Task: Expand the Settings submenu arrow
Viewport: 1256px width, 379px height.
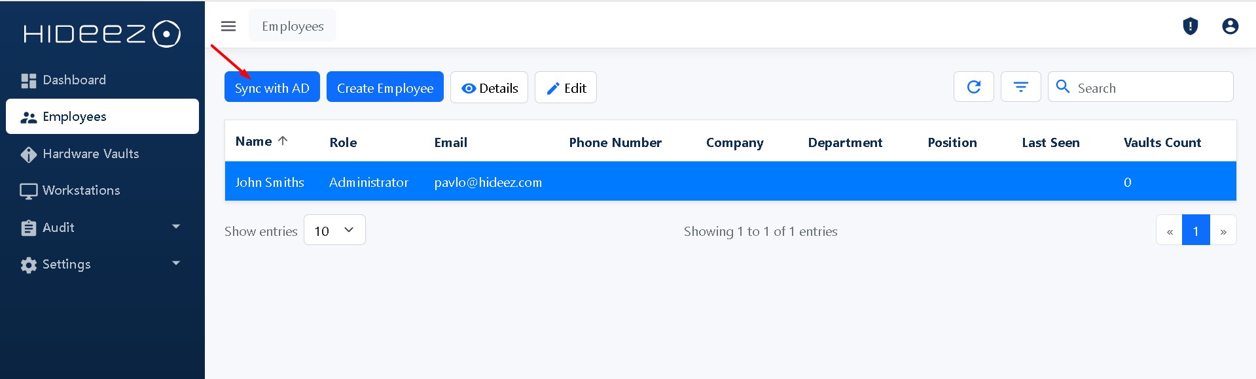Action: (x=175, y=263)
